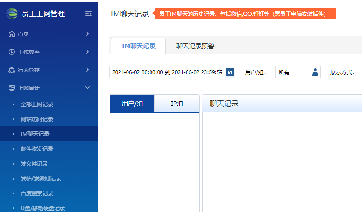This screenshot has height=212, width=362.
Task: Switch to the 聊天记录预警 tab
Action: coord(195,45)
